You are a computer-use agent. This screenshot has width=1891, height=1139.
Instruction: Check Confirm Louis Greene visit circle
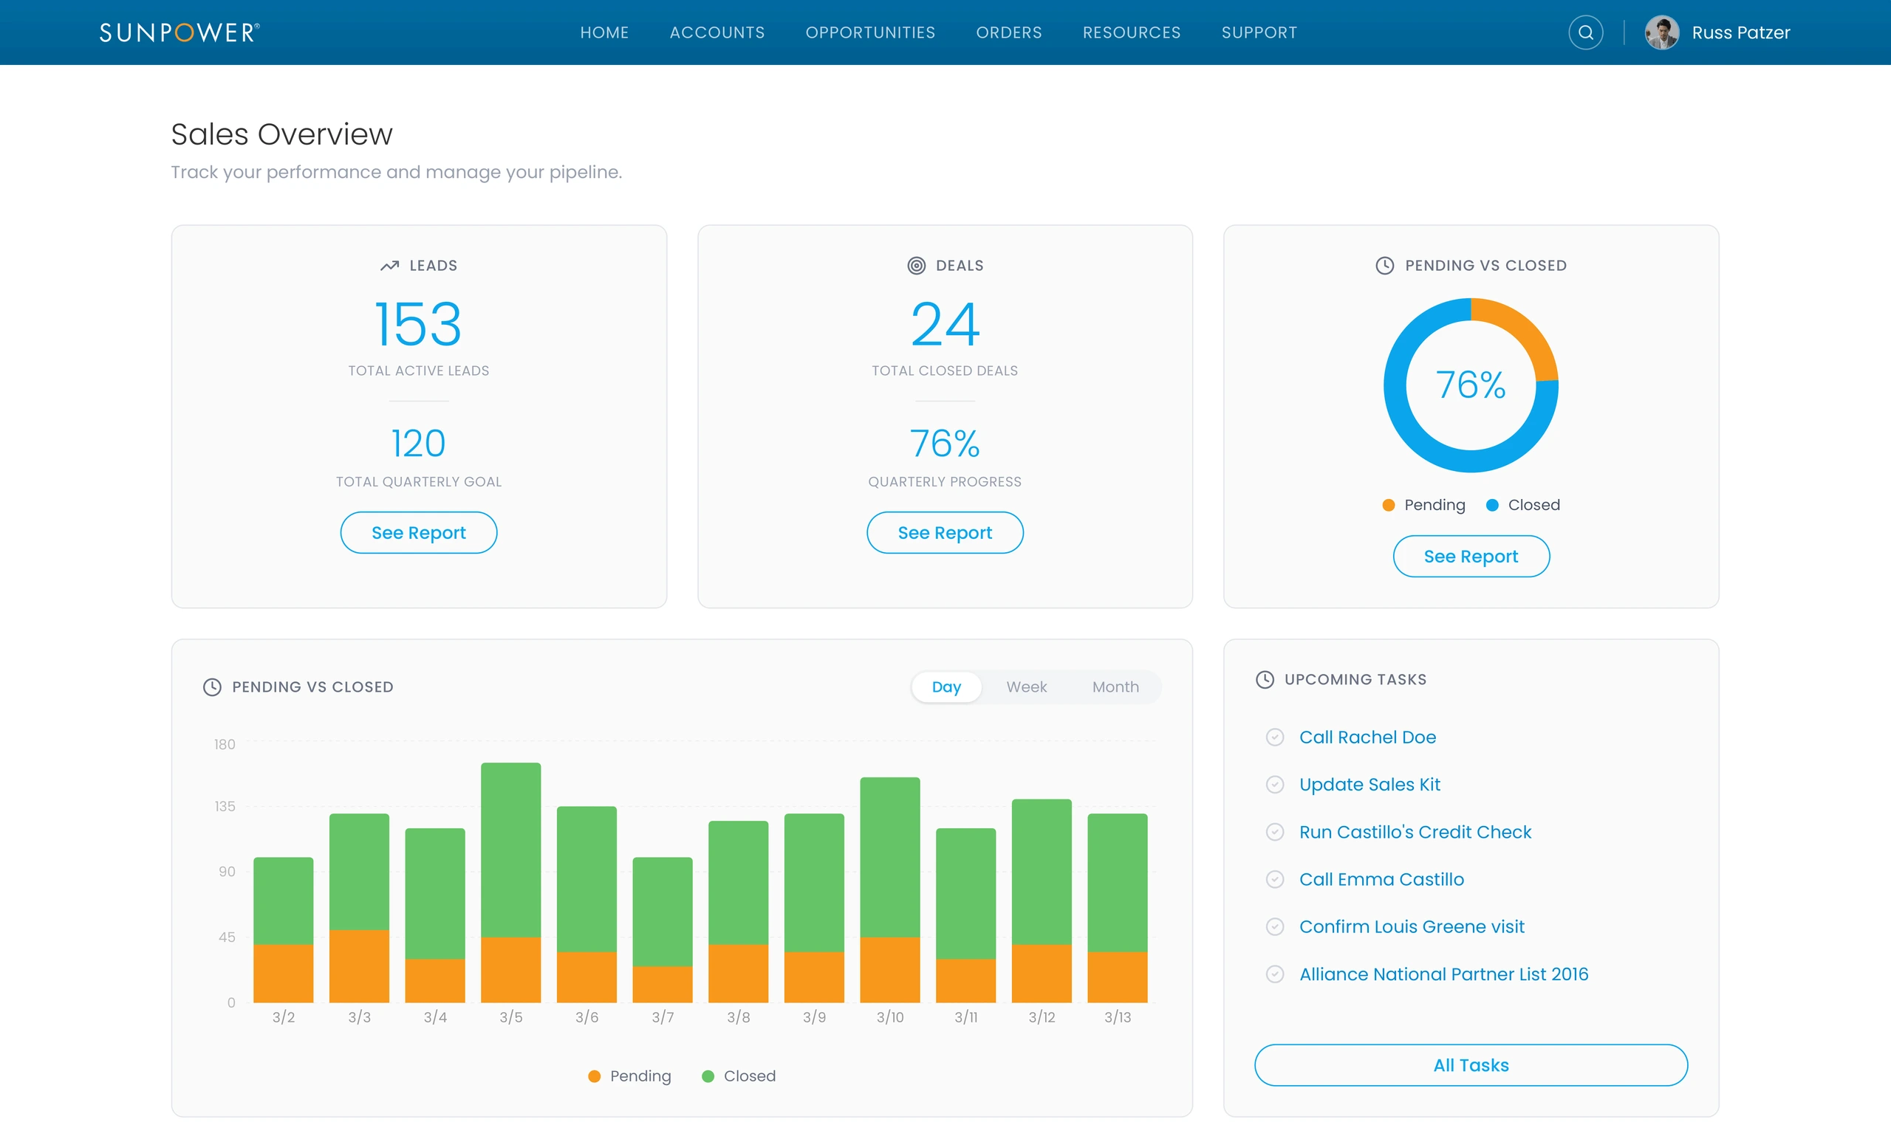(x=1275, y=926)
